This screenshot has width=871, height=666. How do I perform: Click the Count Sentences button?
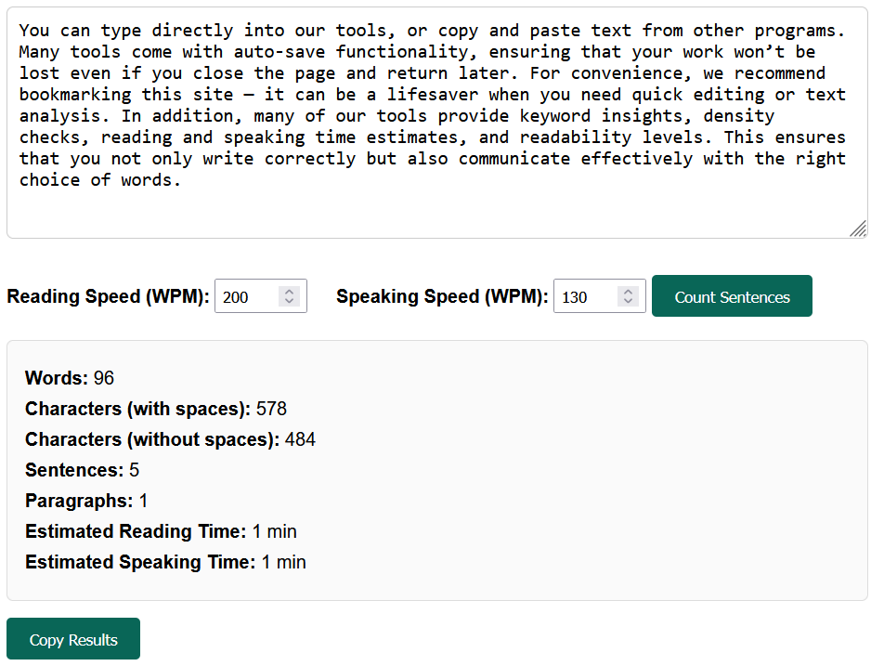pos(732,296)
